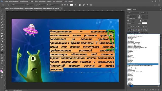This screenshot has height=91, width=162.
Task: Open the Изображение menu
Action: (24, 2)
